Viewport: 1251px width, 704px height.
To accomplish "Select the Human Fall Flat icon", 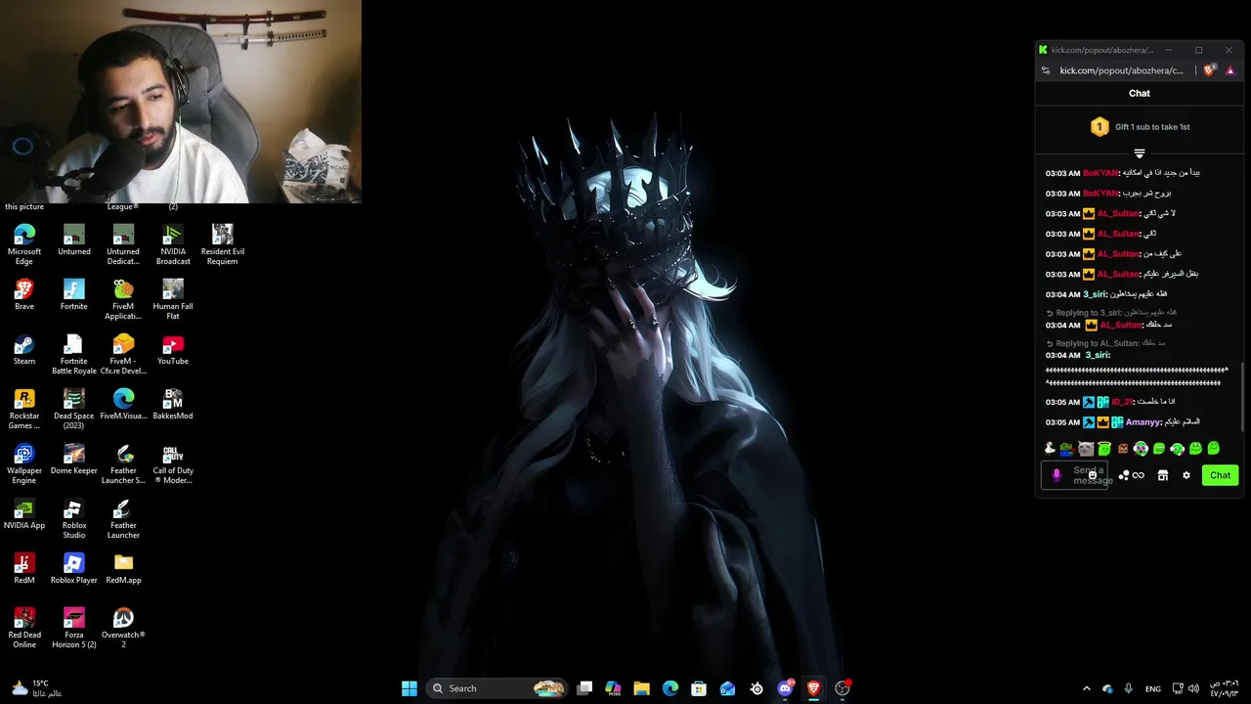I will 173,299.
